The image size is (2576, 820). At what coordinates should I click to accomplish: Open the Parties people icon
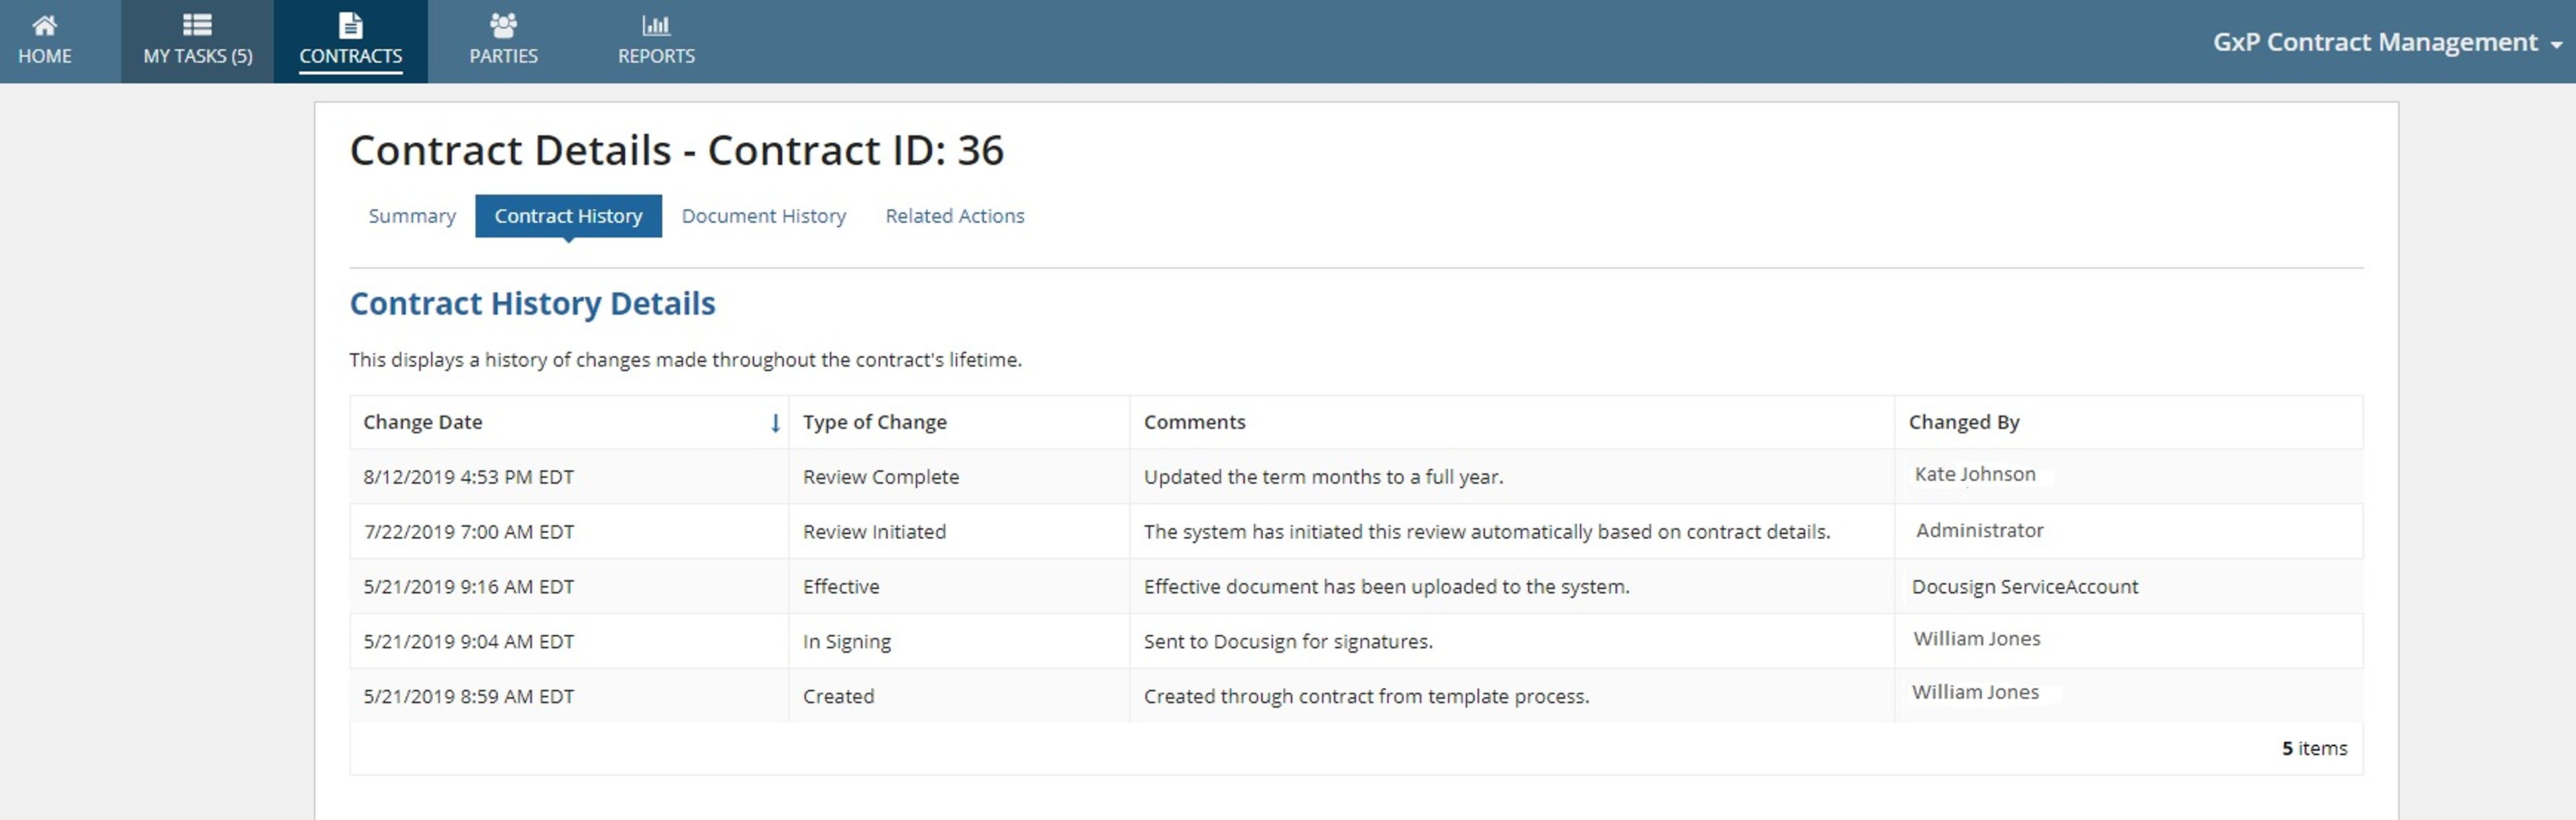pos(503,24)
